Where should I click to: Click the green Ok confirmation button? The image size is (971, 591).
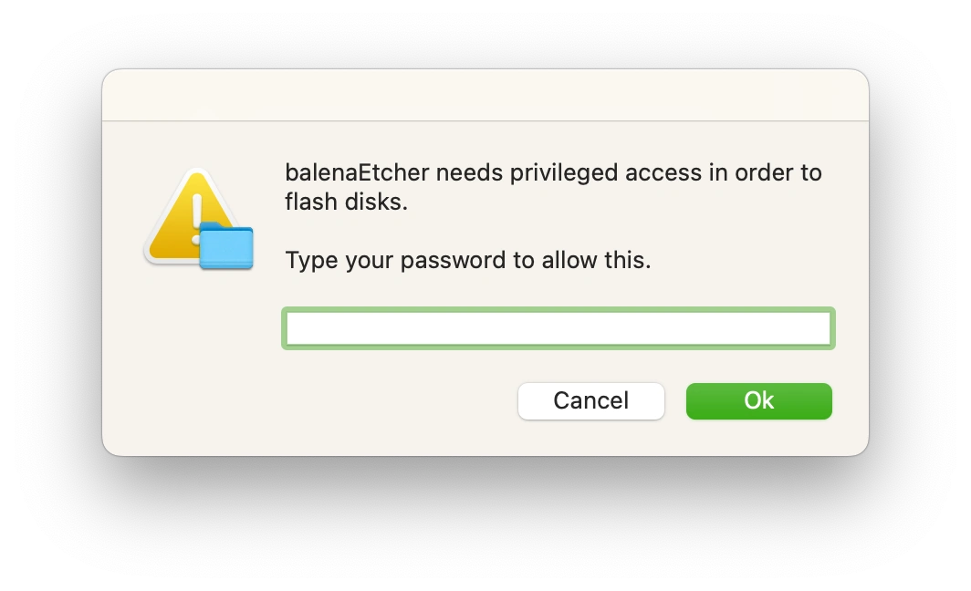tap(758, 401)
